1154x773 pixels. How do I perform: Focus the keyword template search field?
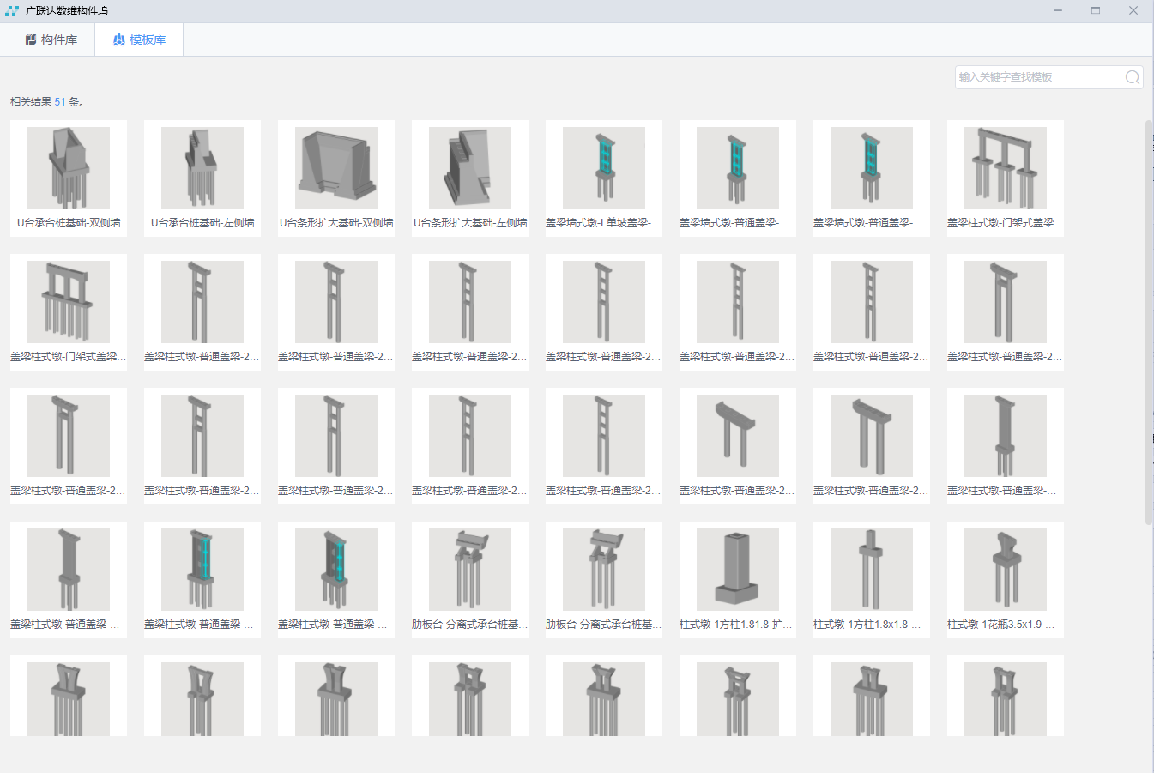(x=1038, y=77)
